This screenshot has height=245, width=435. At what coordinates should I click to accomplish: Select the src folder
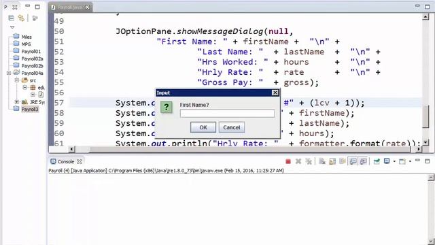(x=33, y=80)
